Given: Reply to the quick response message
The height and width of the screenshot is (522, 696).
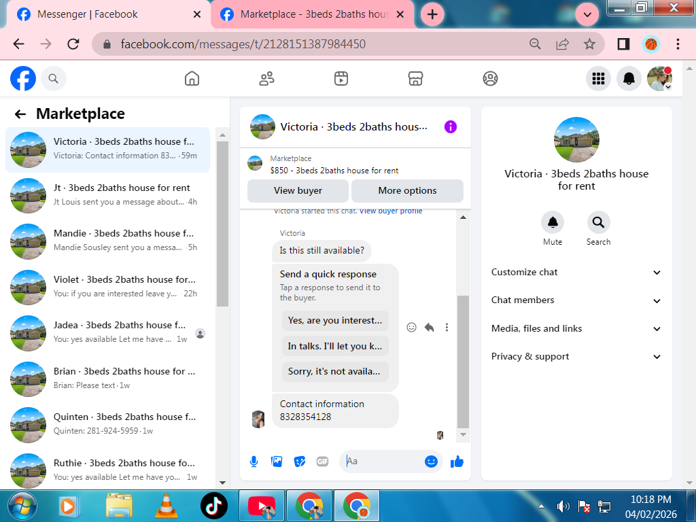Looking at the screenshot, I should point(429,327).
